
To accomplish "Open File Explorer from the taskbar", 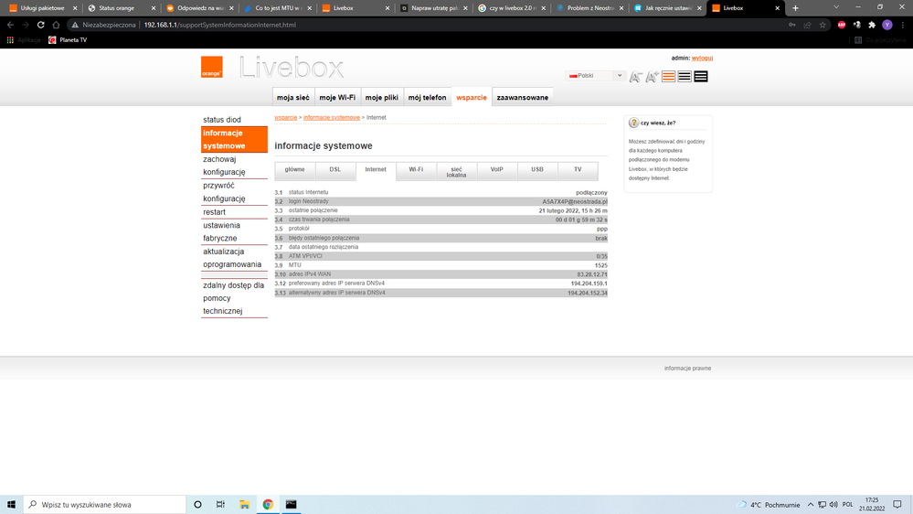I will (x=244, y=504).
